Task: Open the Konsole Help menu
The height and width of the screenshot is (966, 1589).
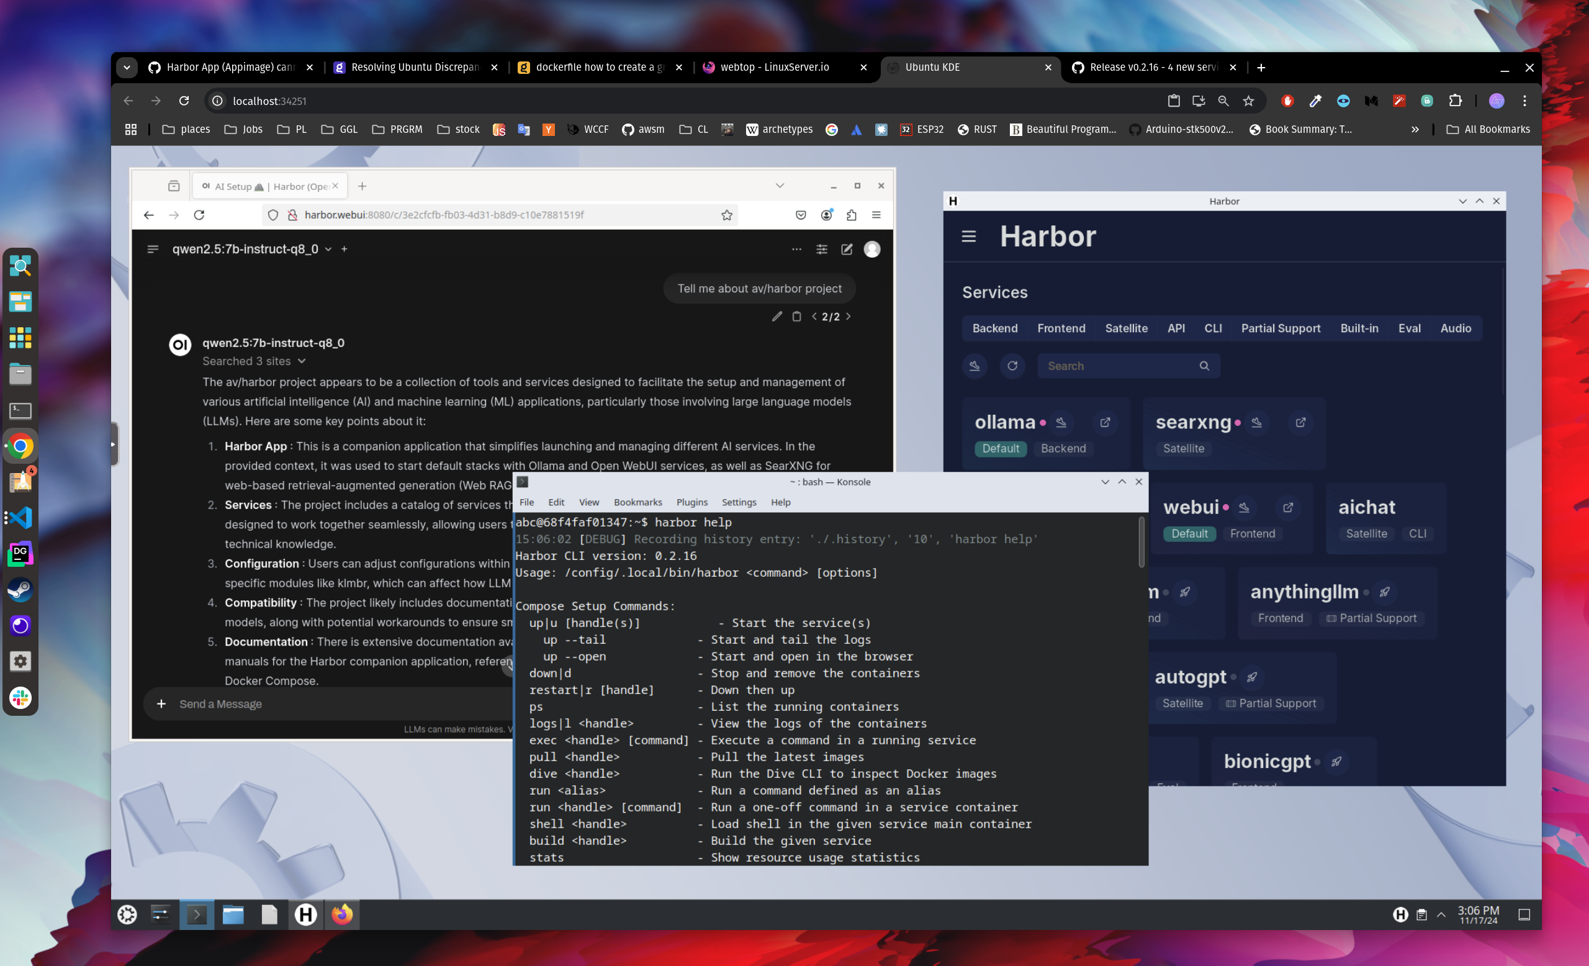Action: [780, 502]
